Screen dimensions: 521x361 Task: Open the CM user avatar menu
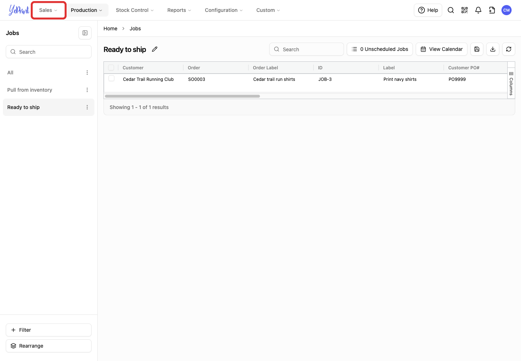[x=507, y=10]
